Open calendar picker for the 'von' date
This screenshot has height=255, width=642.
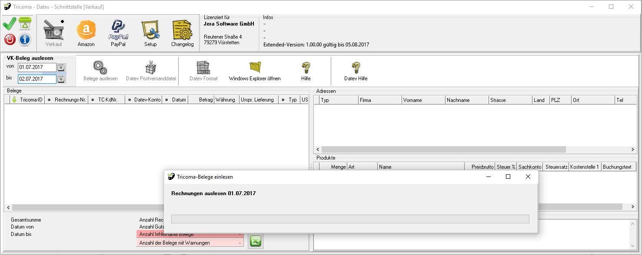tap(61, 68)
